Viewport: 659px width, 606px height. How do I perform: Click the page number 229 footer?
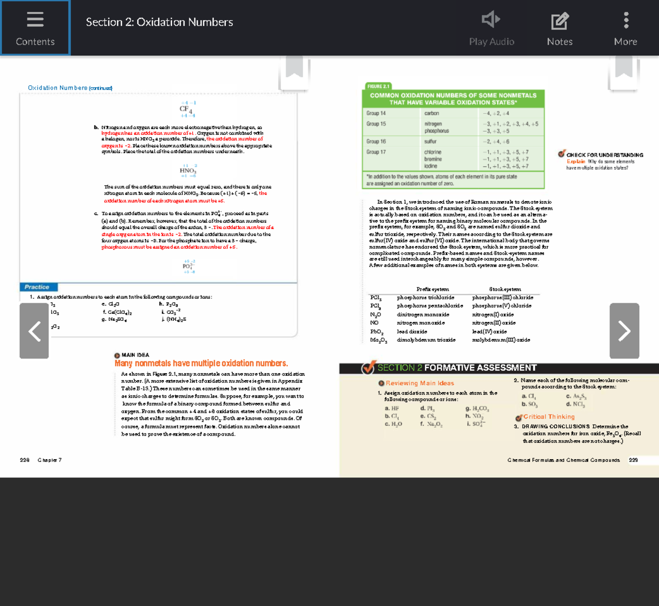633,460
